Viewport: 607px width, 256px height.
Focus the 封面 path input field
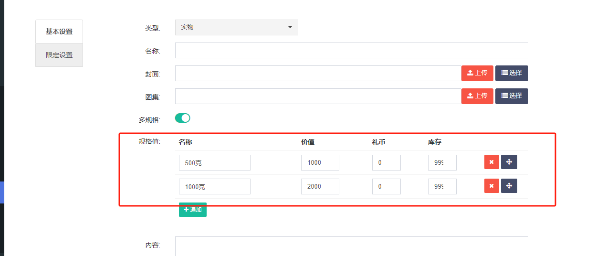click(x=318, y=73)
